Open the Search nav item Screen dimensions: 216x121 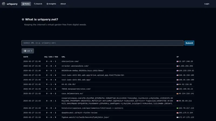38,4
